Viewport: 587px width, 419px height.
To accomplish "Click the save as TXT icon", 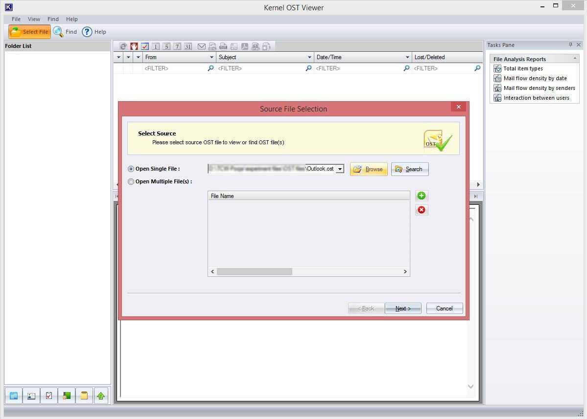I will [223, 46].
